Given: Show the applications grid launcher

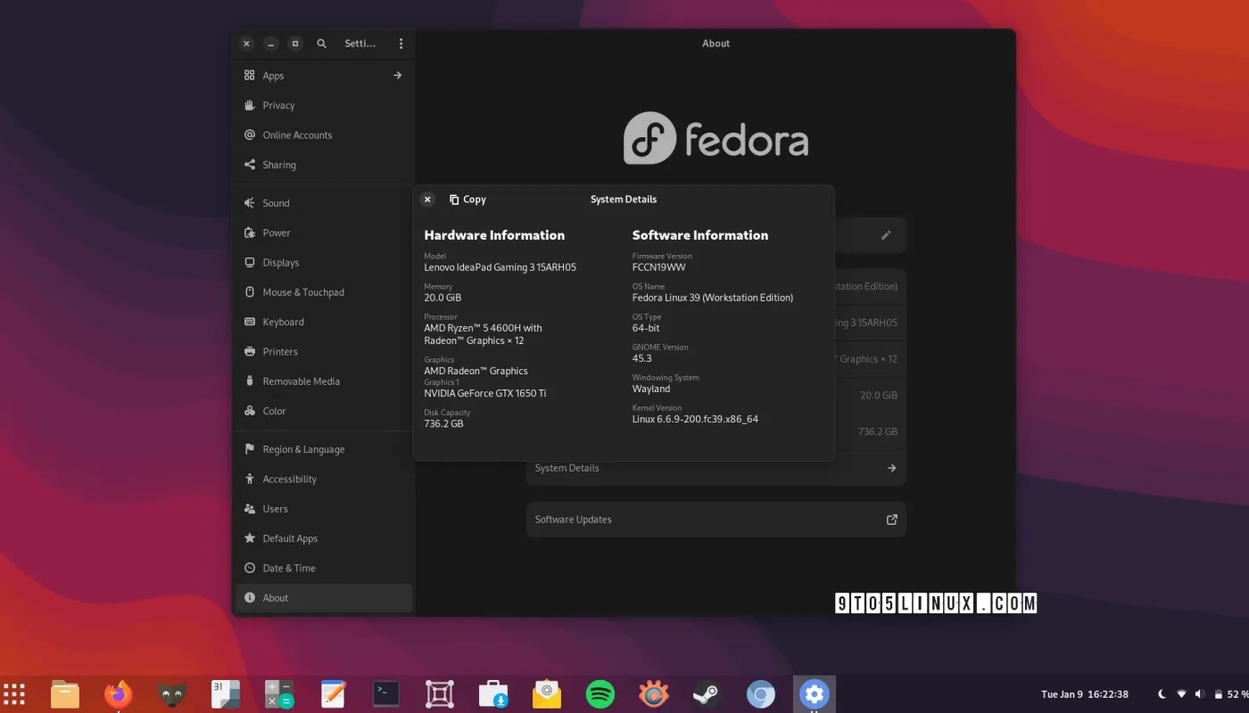Looking at the screenshot, I should click(x=14, y=693).
